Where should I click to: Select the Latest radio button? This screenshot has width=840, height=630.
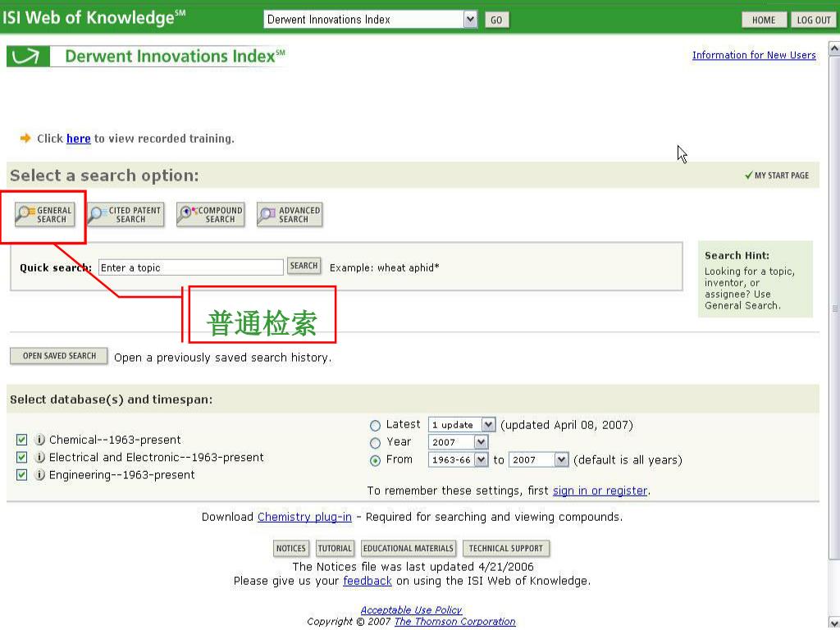point(375,426)
